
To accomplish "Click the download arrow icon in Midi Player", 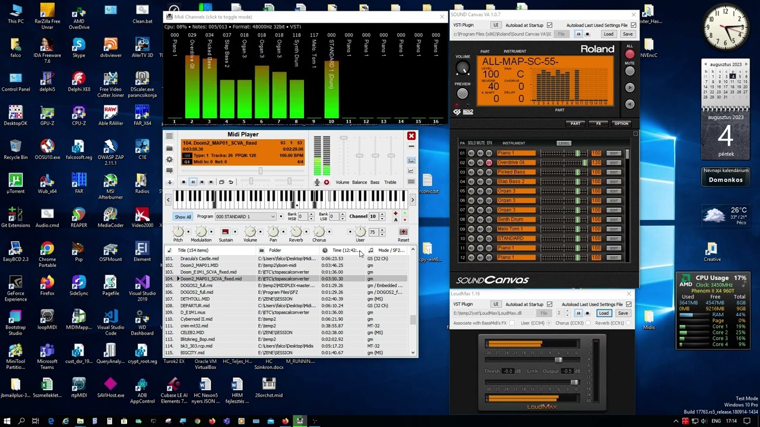I will click(169, 182).
